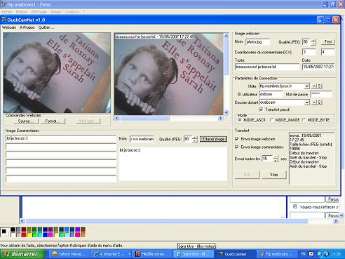Switch to FileZilla in the taskbar
Viewport: 345px width, 259px height.
tap(152, 254)
